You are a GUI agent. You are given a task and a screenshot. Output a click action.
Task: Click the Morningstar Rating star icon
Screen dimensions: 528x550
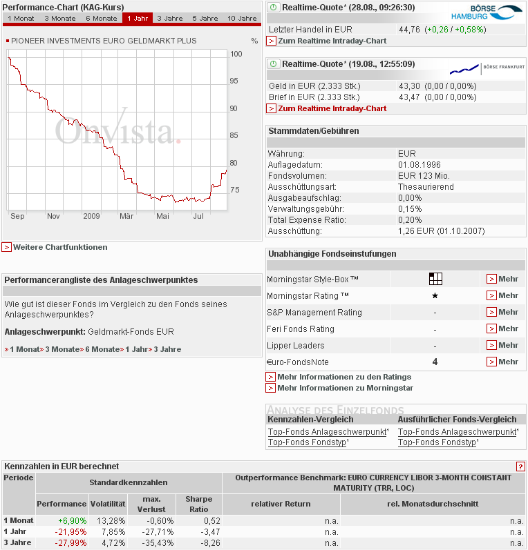click(x=435, y=295)
